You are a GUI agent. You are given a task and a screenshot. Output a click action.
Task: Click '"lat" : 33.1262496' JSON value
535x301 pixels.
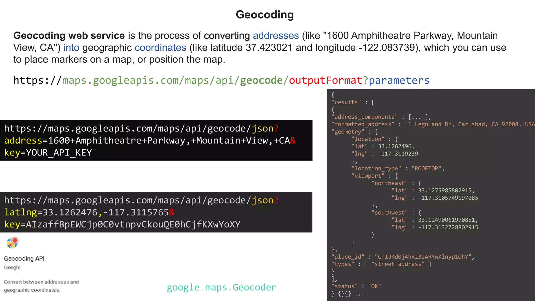(383, 146)
